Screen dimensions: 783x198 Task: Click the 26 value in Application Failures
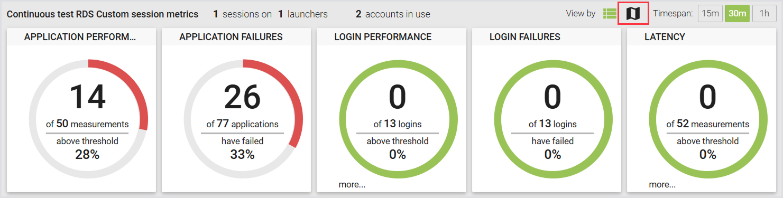point(242,97)
